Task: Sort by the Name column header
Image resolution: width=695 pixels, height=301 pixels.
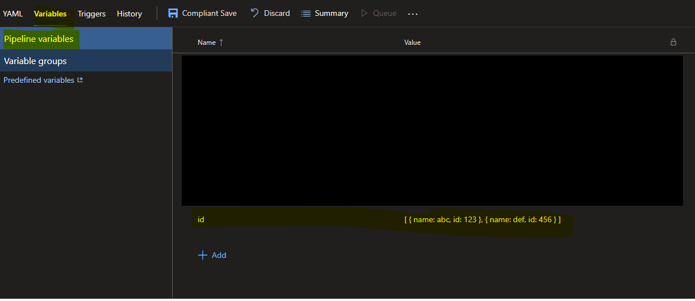Action: pos(207,43)
